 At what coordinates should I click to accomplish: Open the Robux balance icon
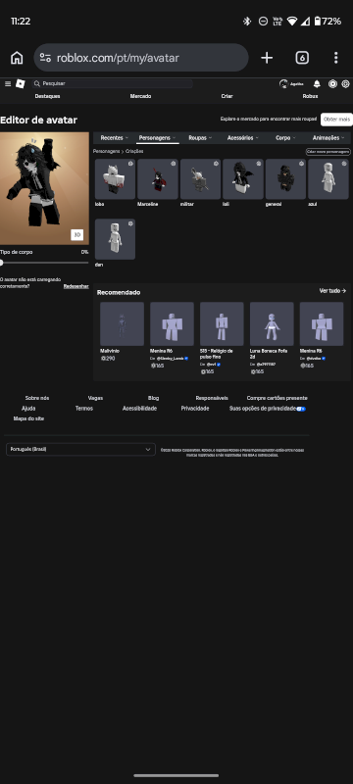pos(332,83)
